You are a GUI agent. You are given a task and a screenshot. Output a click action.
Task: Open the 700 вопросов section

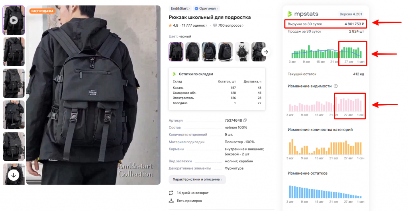[x=229, y=26]
